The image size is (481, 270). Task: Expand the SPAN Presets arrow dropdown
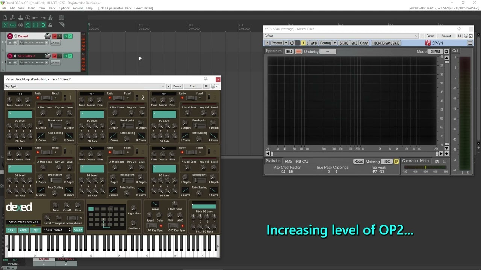click(x=286, y=43)
